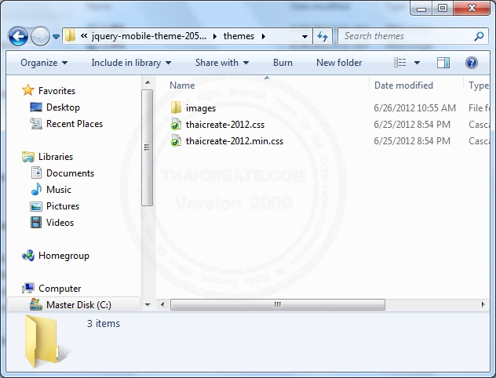Open the Pictures library
496x378 pixels.
pyautogui.click(x=63, y=206)
